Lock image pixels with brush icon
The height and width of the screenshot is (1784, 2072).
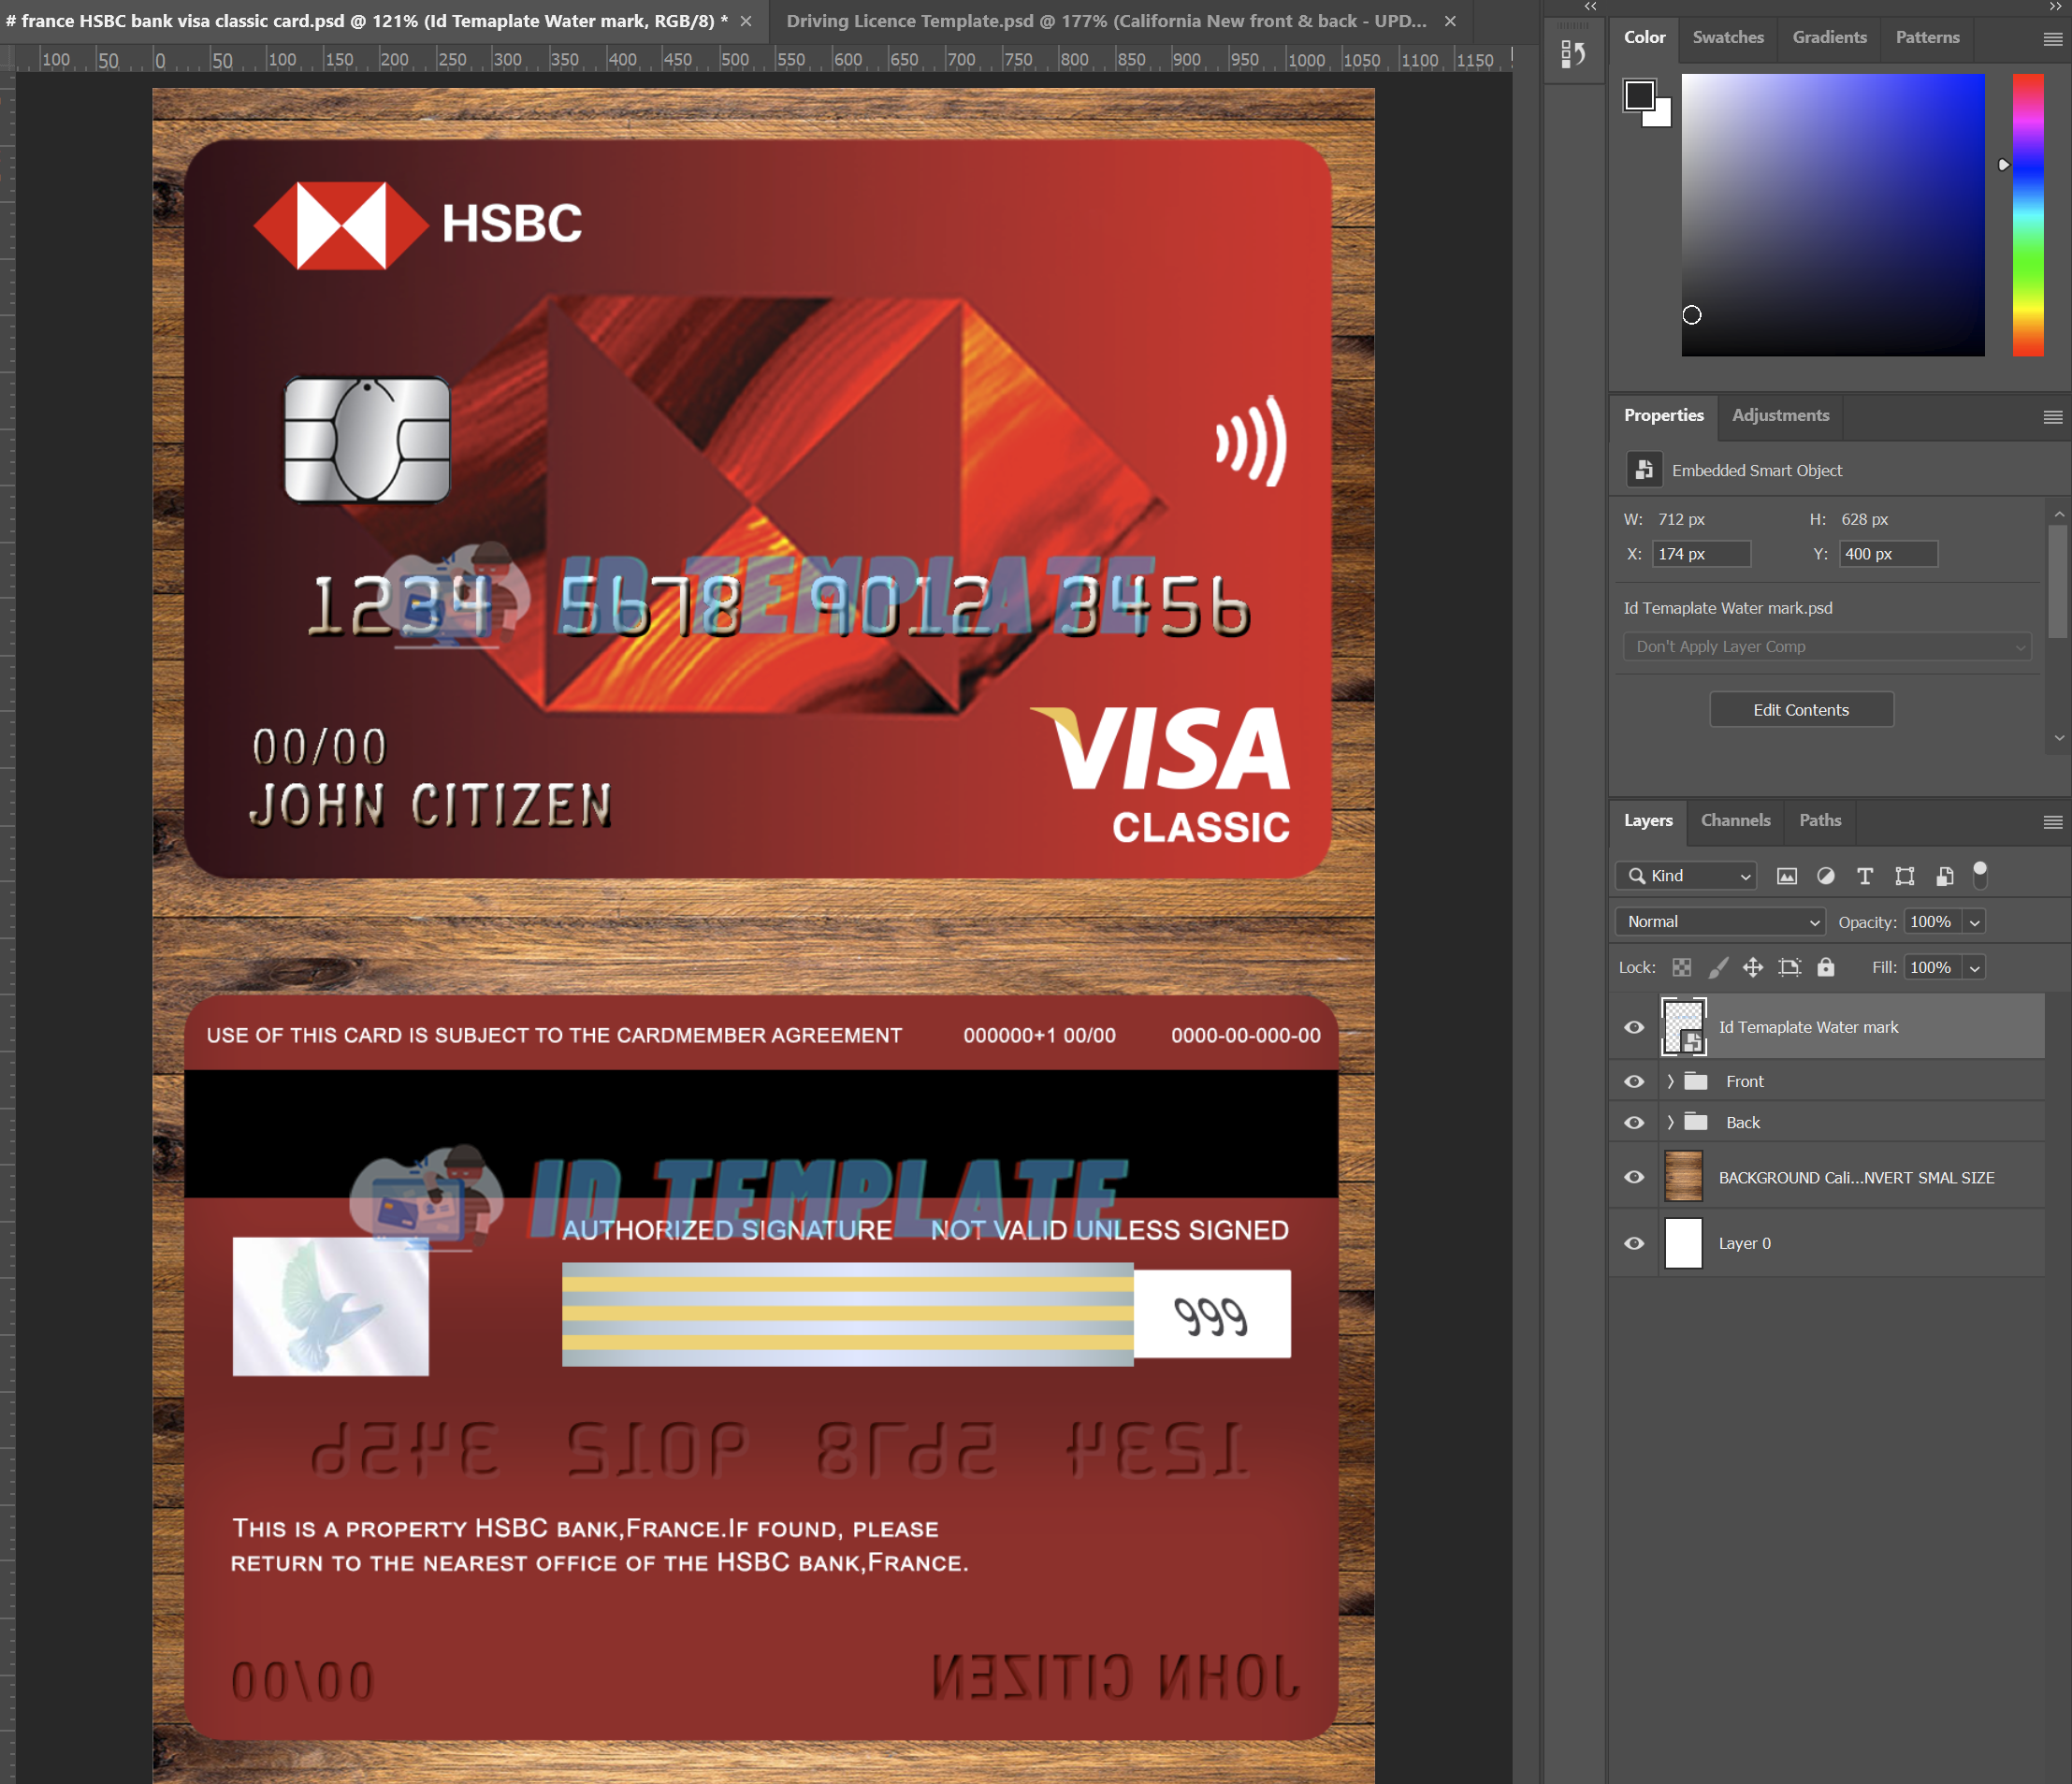(1718, 967)
